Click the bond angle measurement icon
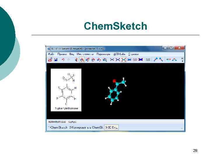The width and height of the screenshot is (210, 157). tap(174, 59)
